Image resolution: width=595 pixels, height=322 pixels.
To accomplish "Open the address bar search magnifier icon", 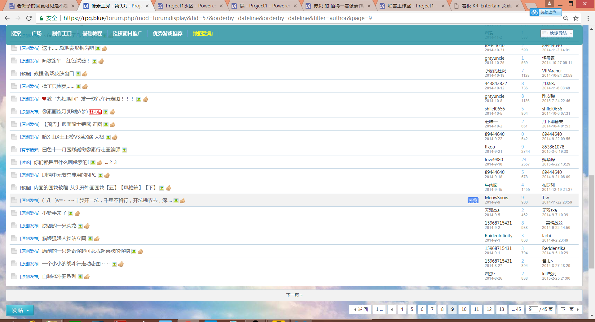I will [x=566, y=18].
